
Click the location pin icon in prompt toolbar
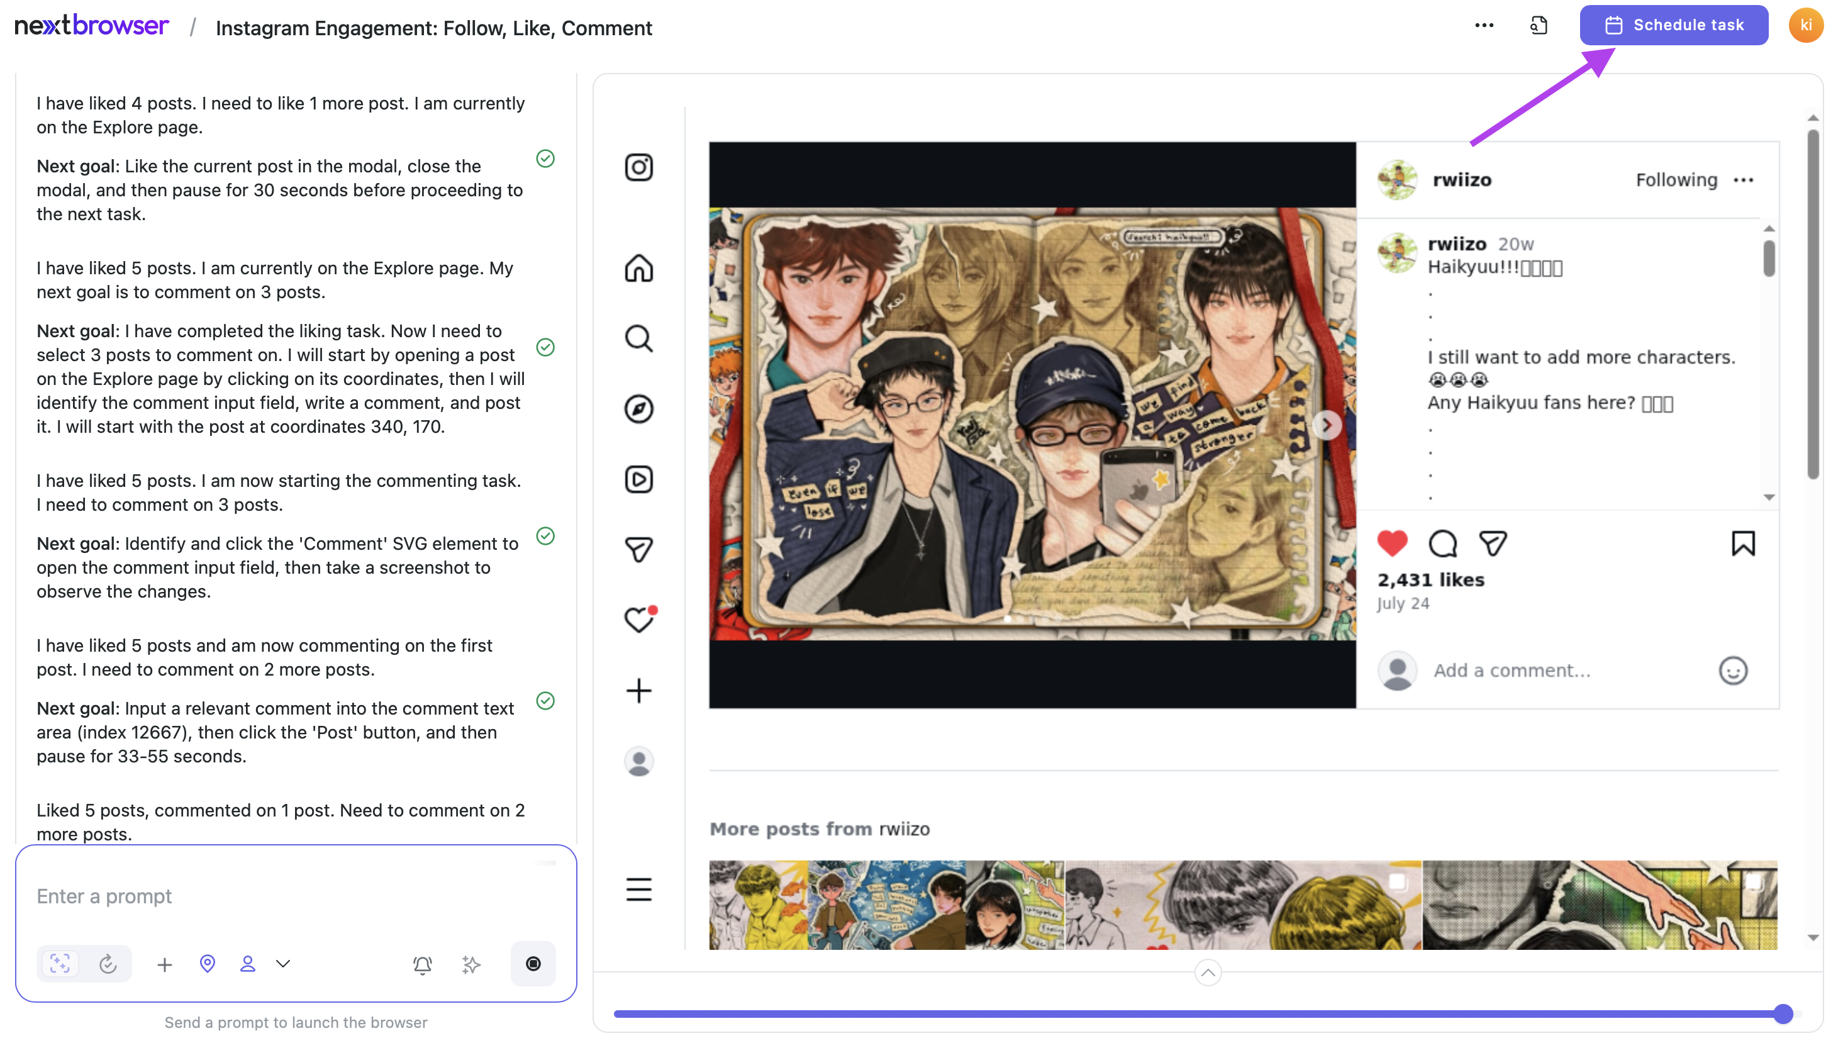(x=207, y=964)
